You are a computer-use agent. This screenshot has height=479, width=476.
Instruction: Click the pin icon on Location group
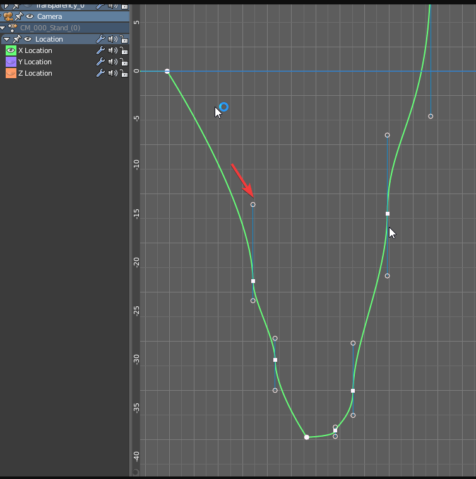pos(17,39)
